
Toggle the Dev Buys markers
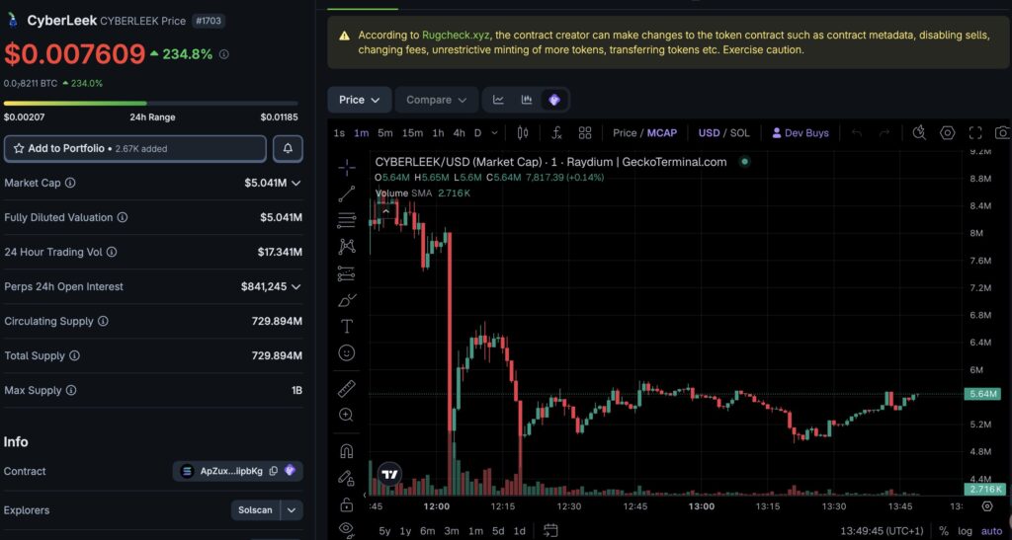click(801, 132)
